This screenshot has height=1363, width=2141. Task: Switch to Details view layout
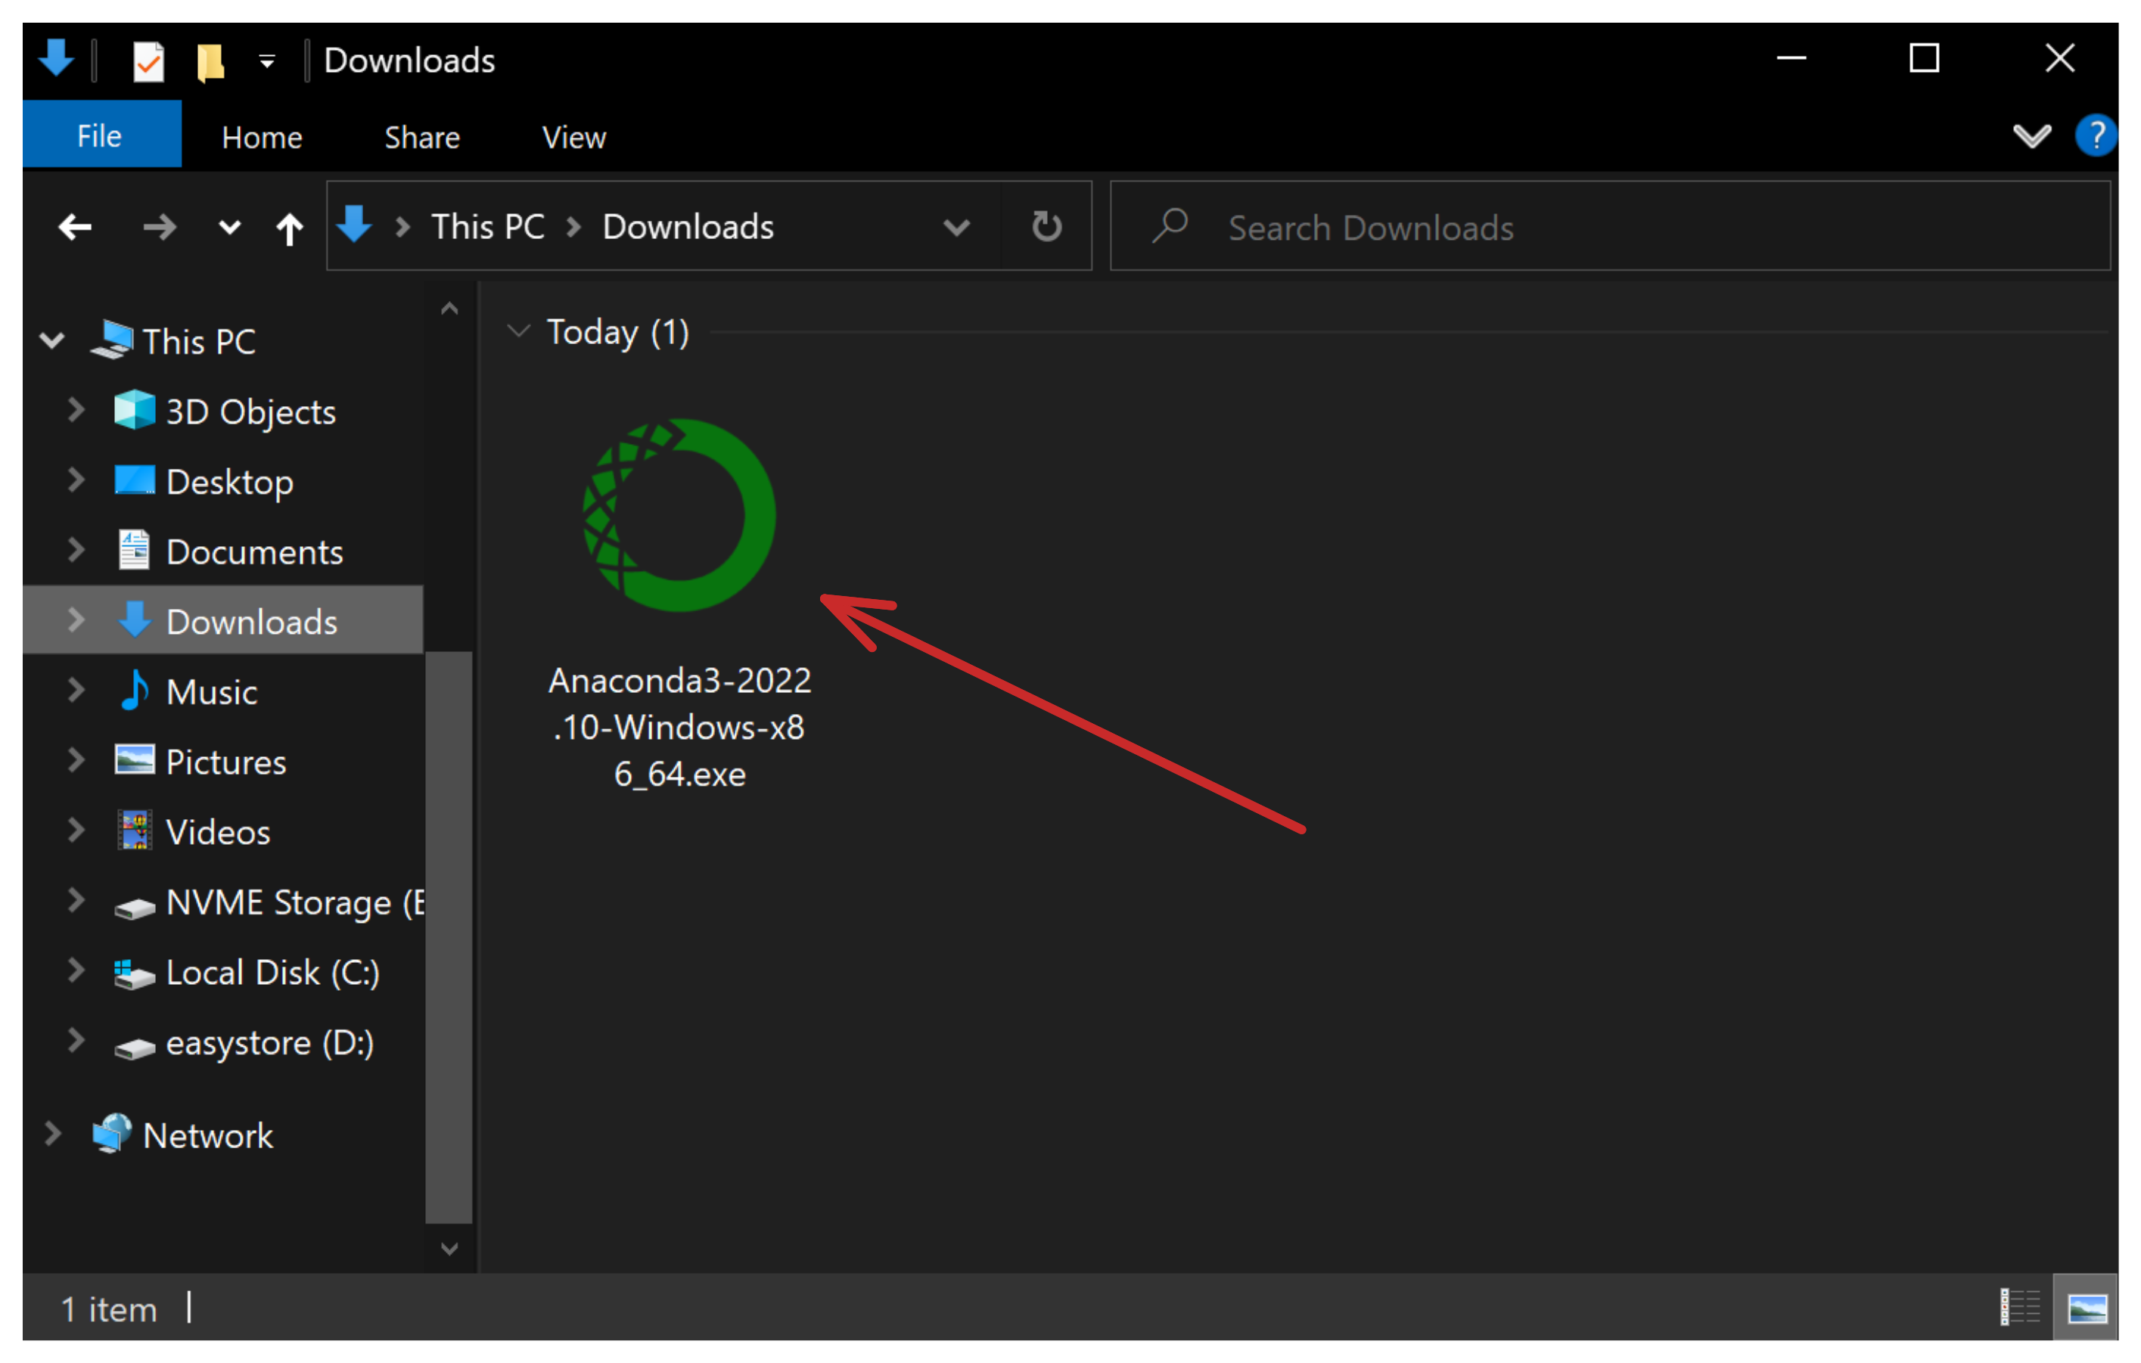(2019, 1307)
